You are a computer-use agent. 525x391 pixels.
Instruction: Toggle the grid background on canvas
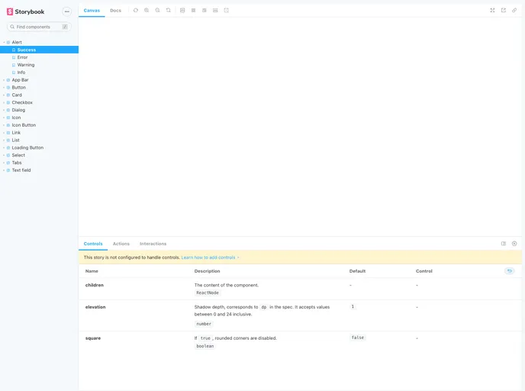point(194,11)
